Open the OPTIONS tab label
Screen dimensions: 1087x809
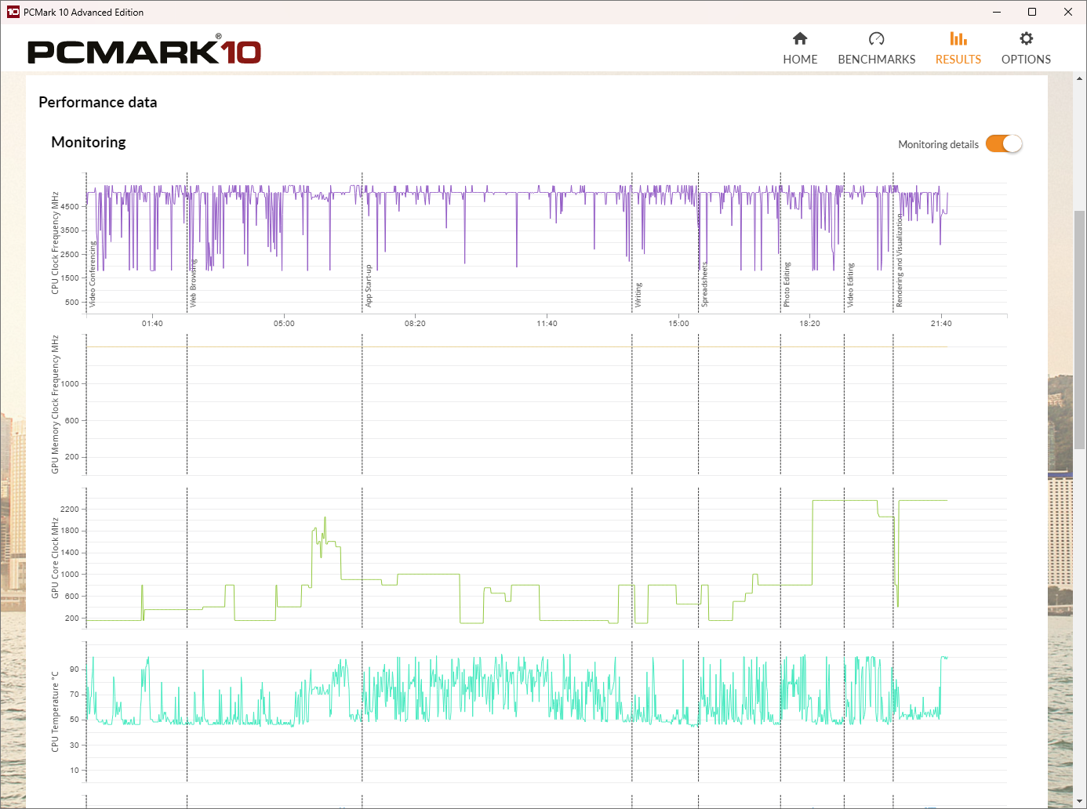point(1026,60)
